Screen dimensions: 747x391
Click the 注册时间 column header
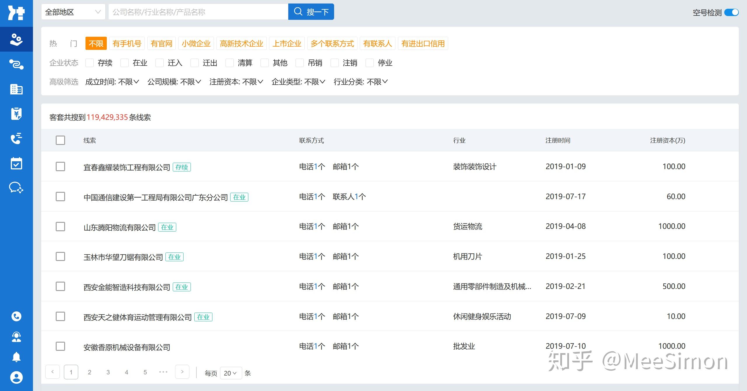pyautogui.click(x=558, y=140)
